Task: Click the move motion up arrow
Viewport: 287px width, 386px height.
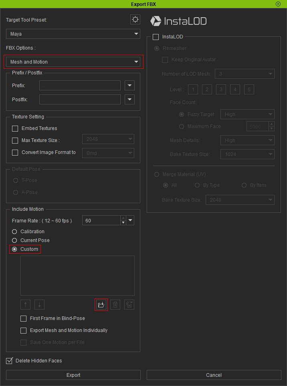Action: click(x=25, y=305)
